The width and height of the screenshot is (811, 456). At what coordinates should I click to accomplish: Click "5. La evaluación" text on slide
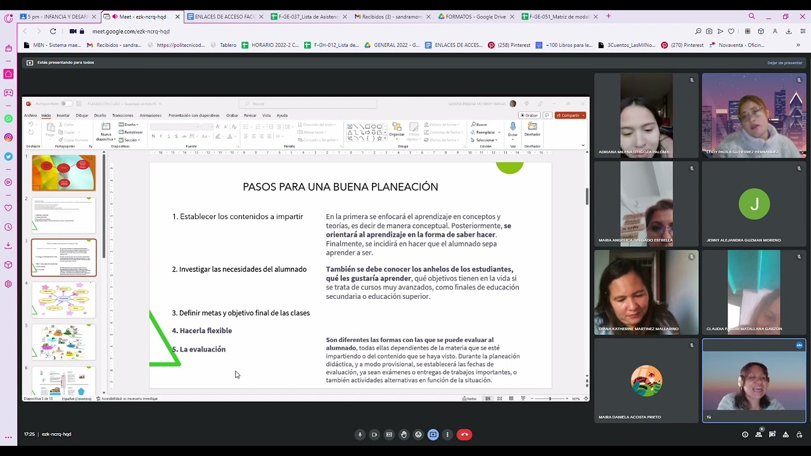199,349
